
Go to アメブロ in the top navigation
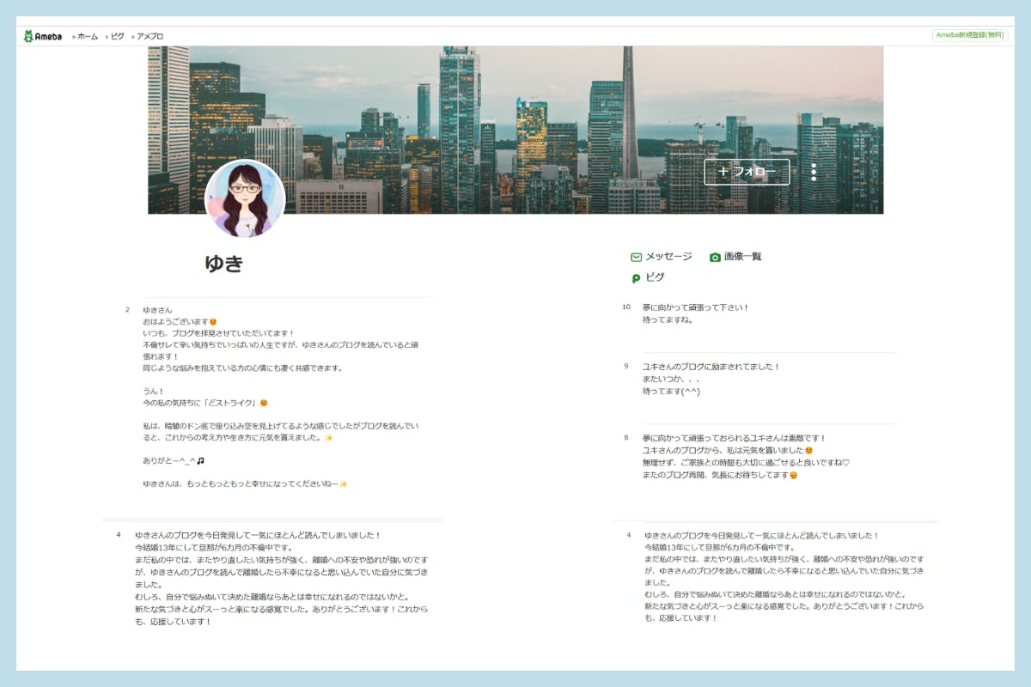pos(150,36)
